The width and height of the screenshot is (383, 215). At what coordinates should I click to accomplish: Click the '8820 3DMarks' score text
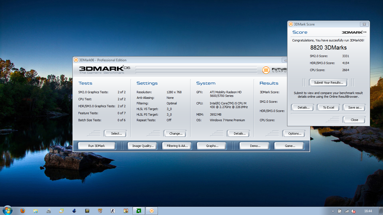(x=328, y=48)
